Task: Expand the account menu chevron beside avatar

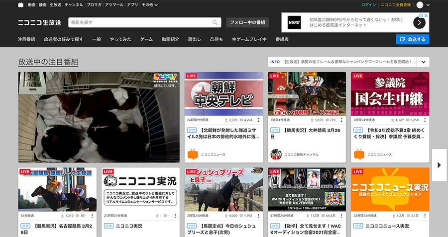Action: [428, 5]
